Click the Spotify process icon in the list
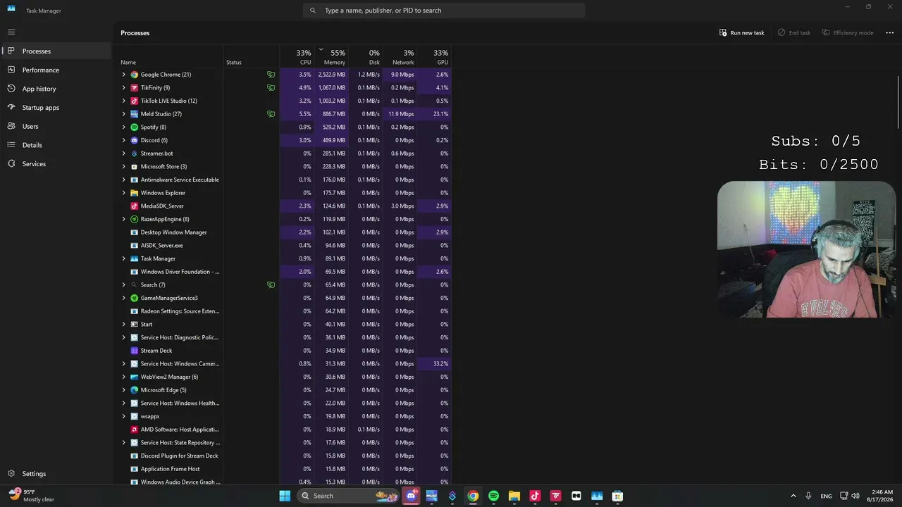Image resolution: width=902 pixels, height=507 pixels. pyautogui.click(x=134, y=127)
